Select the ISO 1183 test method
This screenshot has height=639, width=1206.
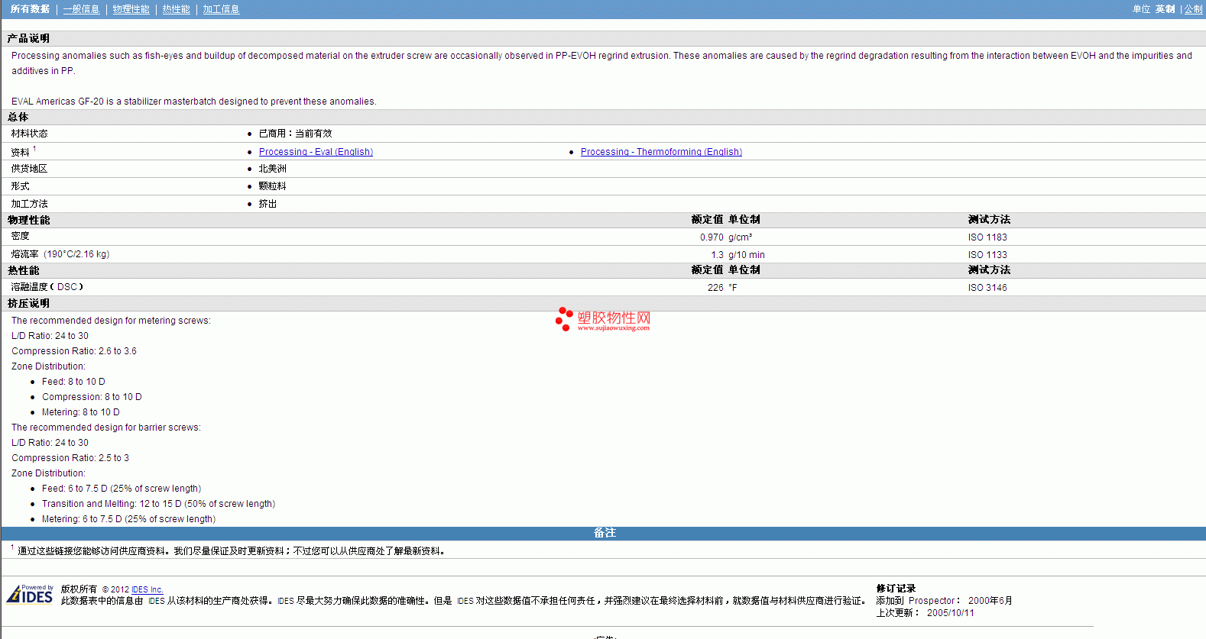987,237
